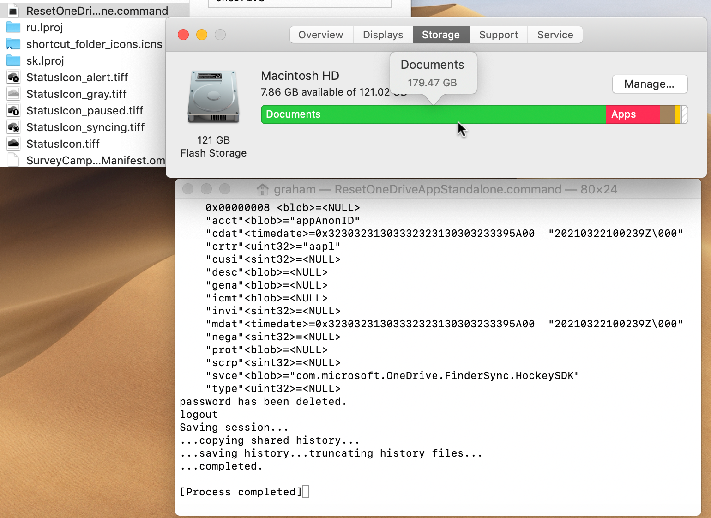This screenshot has height=518, width=711.
Task: Select StatusIcon_syncing.tiff file name
Action: click(x=85, y=127)
